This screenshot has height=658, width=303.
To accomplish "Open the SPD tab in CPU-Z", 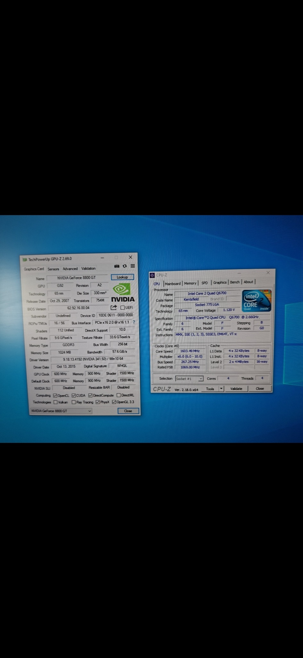I will pos(205,283).
